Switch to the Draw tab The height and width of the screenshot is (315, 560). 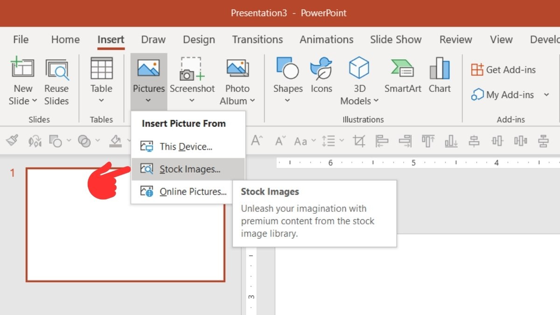point(153,40)
